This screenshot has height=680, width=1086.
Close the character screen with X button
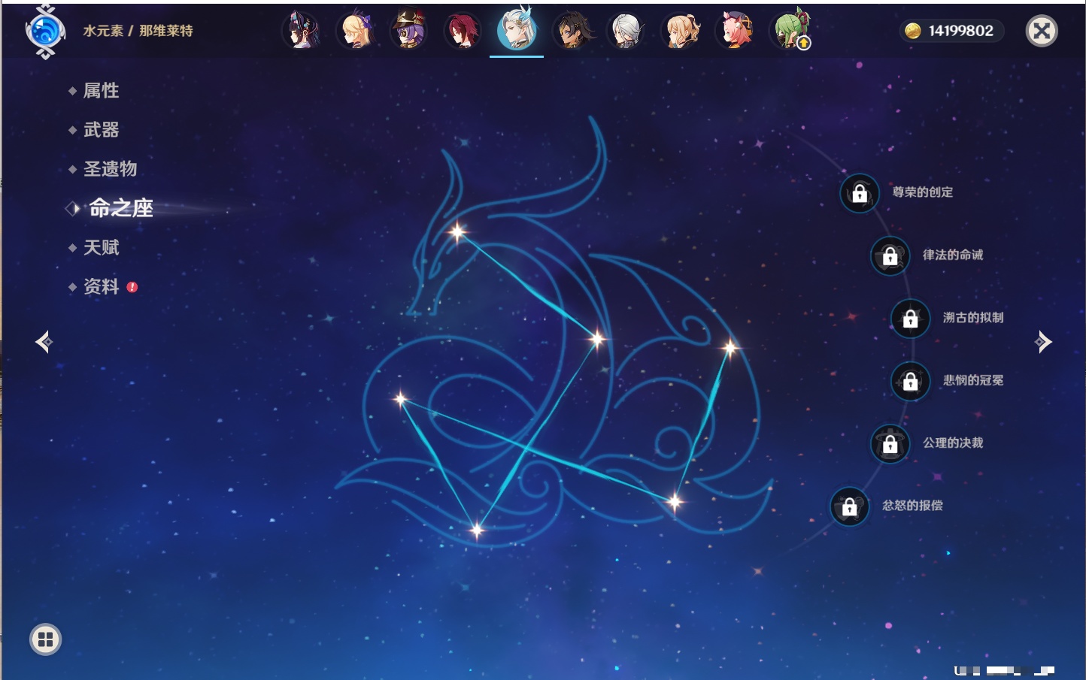coord(1042,31)
